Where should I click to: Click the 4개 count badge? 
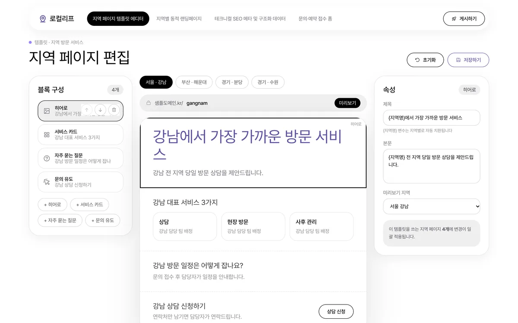[x=115, y=90]
